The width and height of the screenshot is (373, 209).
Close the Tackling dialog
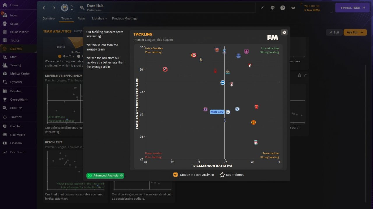tap(284, 33)
